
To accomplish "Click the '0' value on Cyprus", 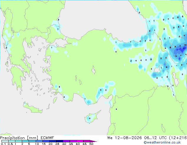I will point(90,118).
